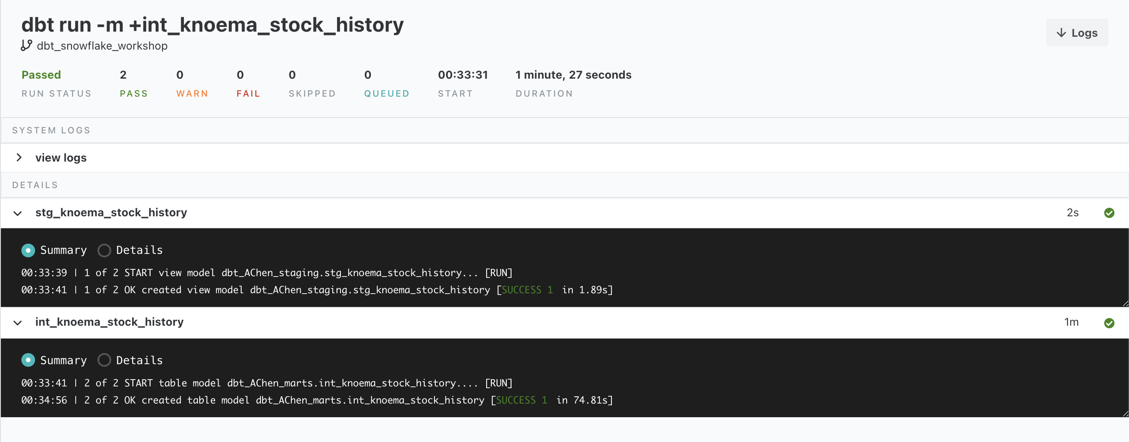The height and width of the screenshot is (442, 1129).
Task: Collapse the stg_knoema_stock_history step
Action: tap(18, 213)
